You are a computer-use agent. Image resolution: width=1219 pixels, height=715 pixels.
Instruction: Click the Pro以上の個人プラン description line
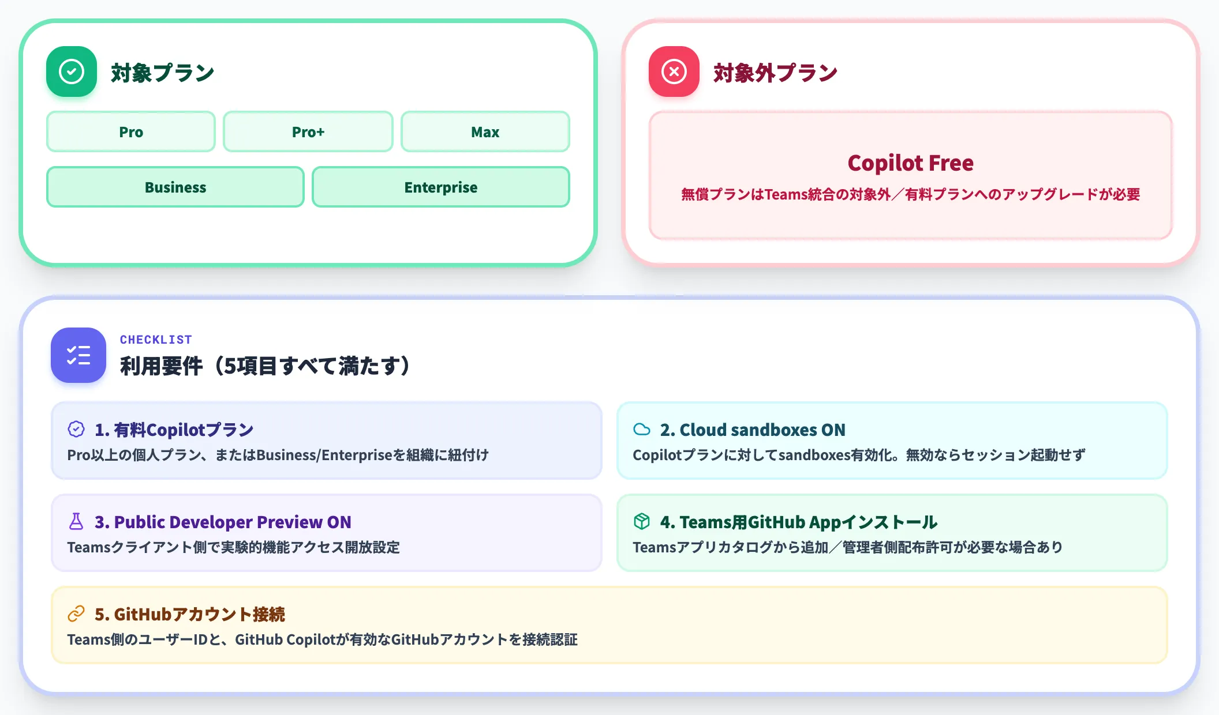click(x=278, y=455)
